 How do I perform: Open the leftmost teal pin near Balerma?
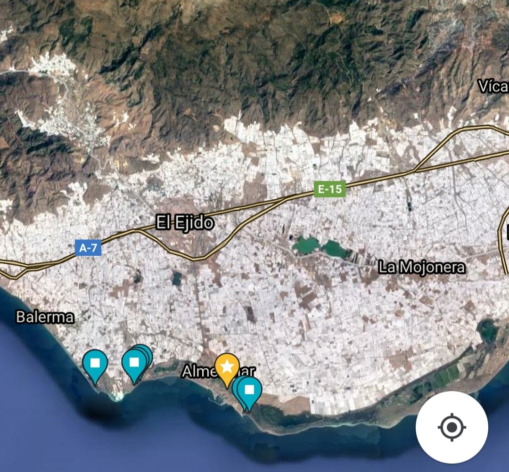pos(95,367)
